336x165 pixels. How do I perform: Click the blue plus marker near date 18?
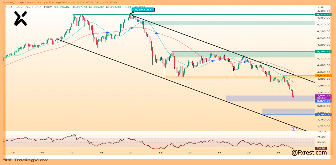(x=108, y=32)
